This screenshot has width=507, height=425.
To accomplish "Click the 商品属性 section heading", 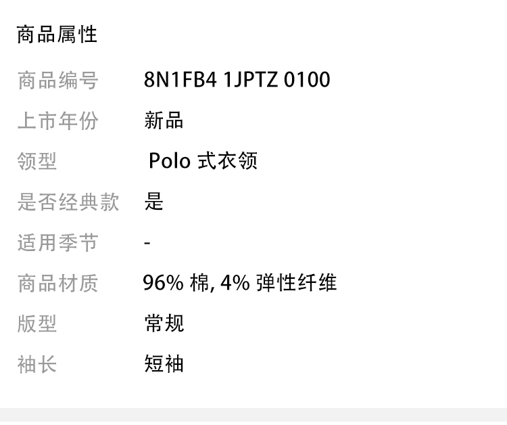I will click(x=57, y=35).
